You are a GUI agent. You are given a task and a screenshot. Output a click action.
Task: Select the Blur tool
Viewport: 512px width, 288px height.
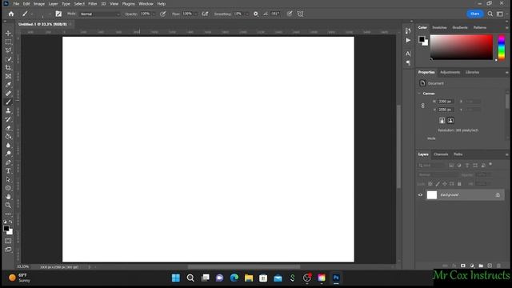(x=8, y=145)
